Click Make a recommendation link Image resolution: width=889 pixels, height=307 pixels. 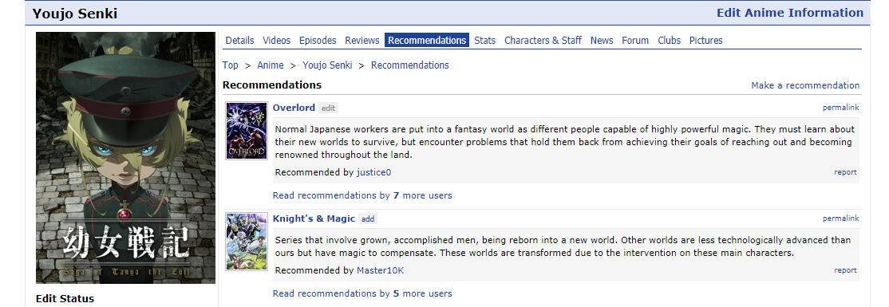click(805, 85)
